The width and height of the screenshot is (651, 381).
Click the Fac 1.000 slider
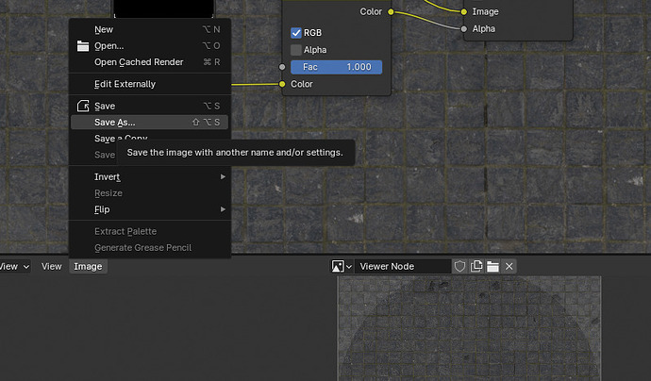coord(336,67)
